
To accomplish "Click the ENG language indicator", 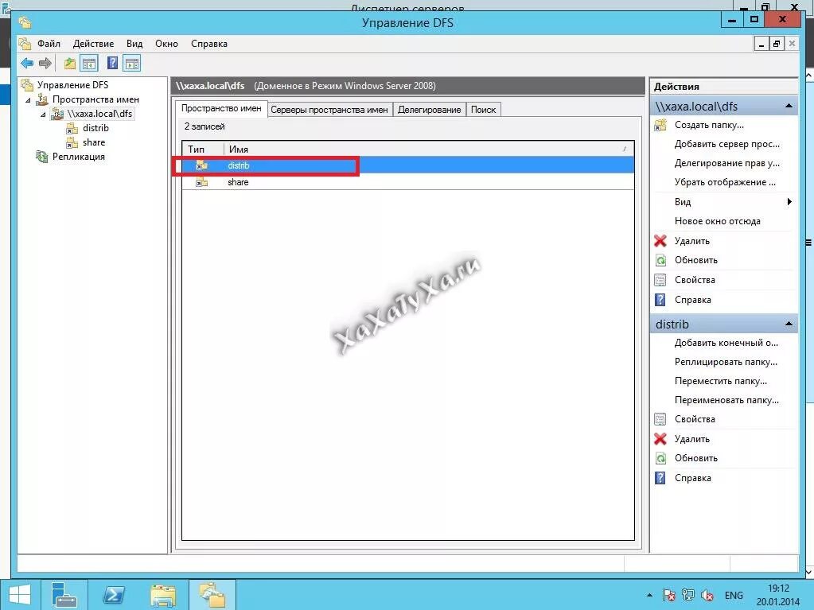I will (734, 596).
